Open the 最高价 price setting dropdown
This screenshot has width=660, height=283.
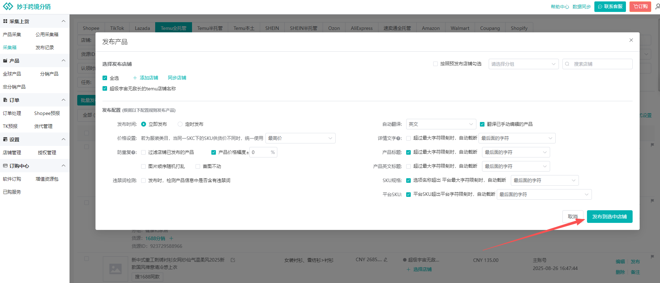click(x=300, y=138)
